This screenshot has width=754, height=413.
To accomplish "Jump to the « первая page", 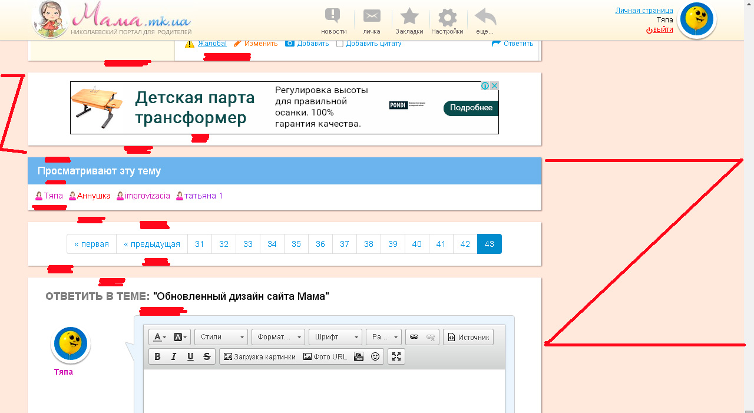I will 91,244.
